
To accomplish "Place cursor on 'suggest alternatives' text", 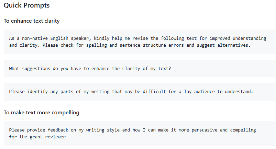I will 223,45.
